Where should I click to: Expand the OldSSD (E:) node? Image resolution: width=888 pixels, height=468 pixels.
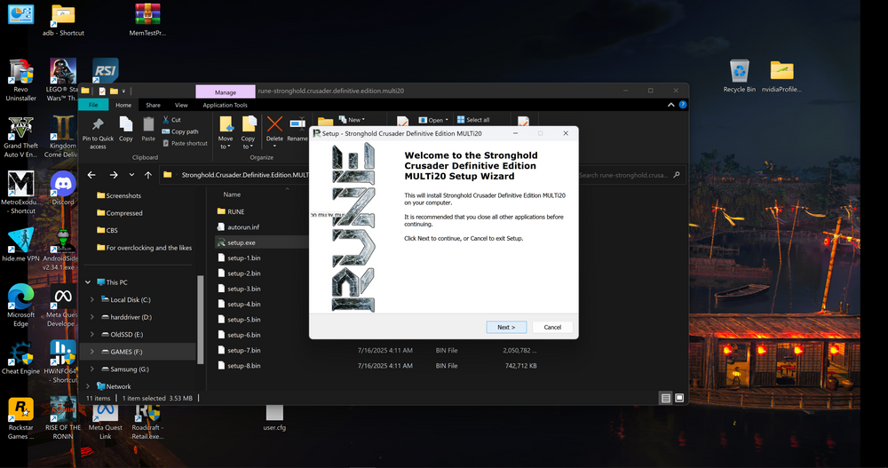(92, 334)
